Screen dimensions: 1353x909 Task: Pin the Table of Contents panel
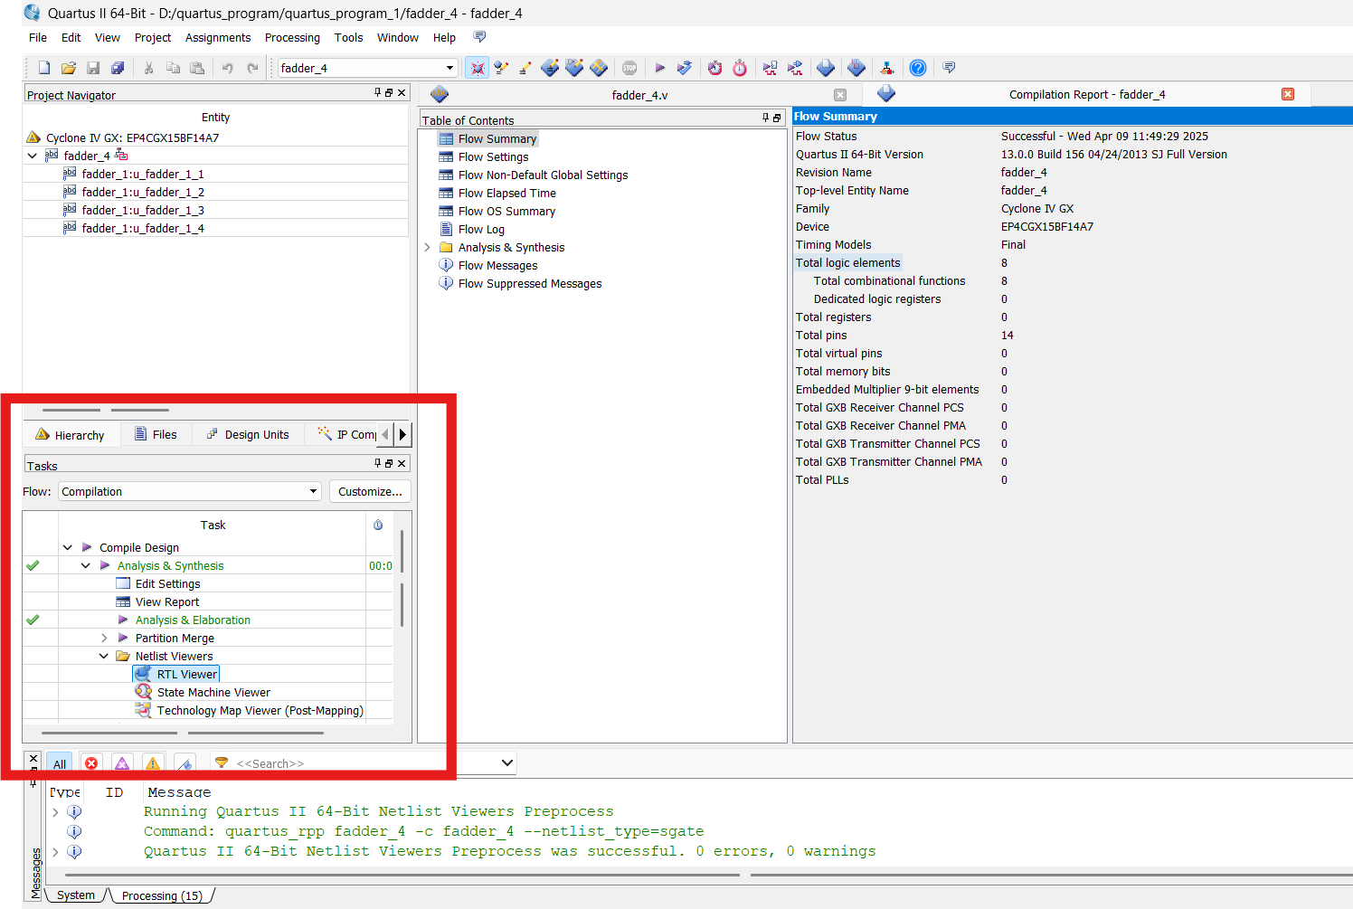coord(765,118)
